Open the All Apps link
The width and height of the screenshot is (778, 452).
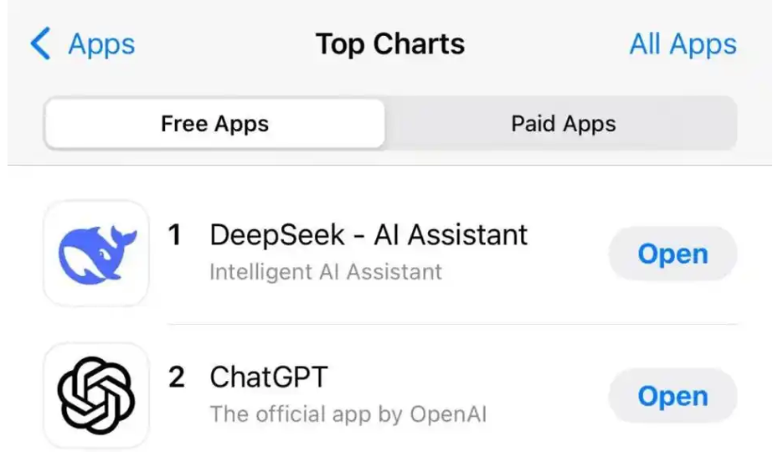pos(683,44)
